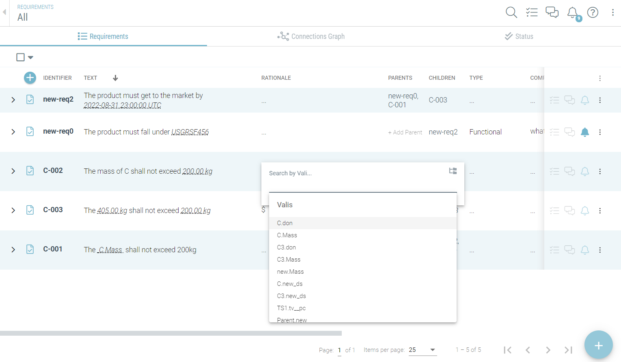Open the comments panel from header

552,13
